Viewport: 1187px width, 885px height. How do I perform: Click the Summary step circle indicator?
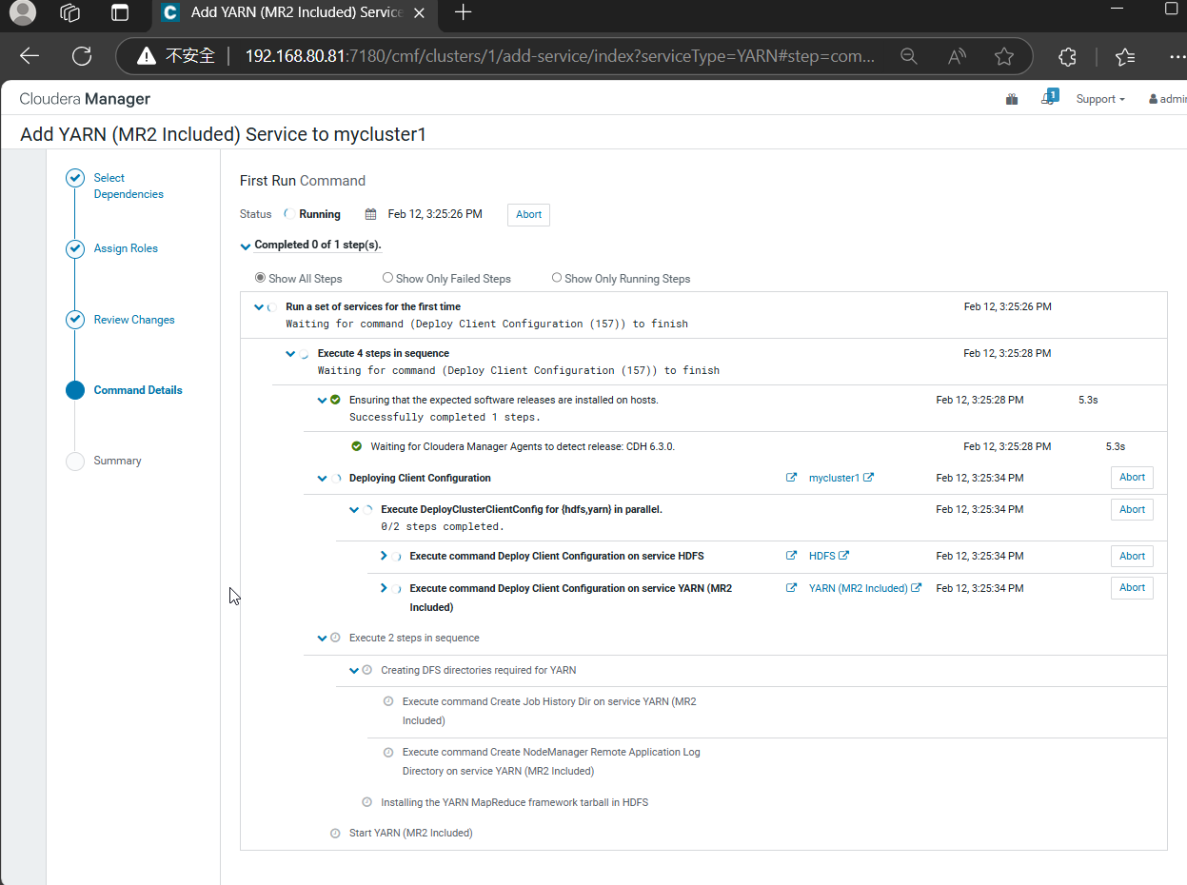pyautogui.click(x=75, y=462)
